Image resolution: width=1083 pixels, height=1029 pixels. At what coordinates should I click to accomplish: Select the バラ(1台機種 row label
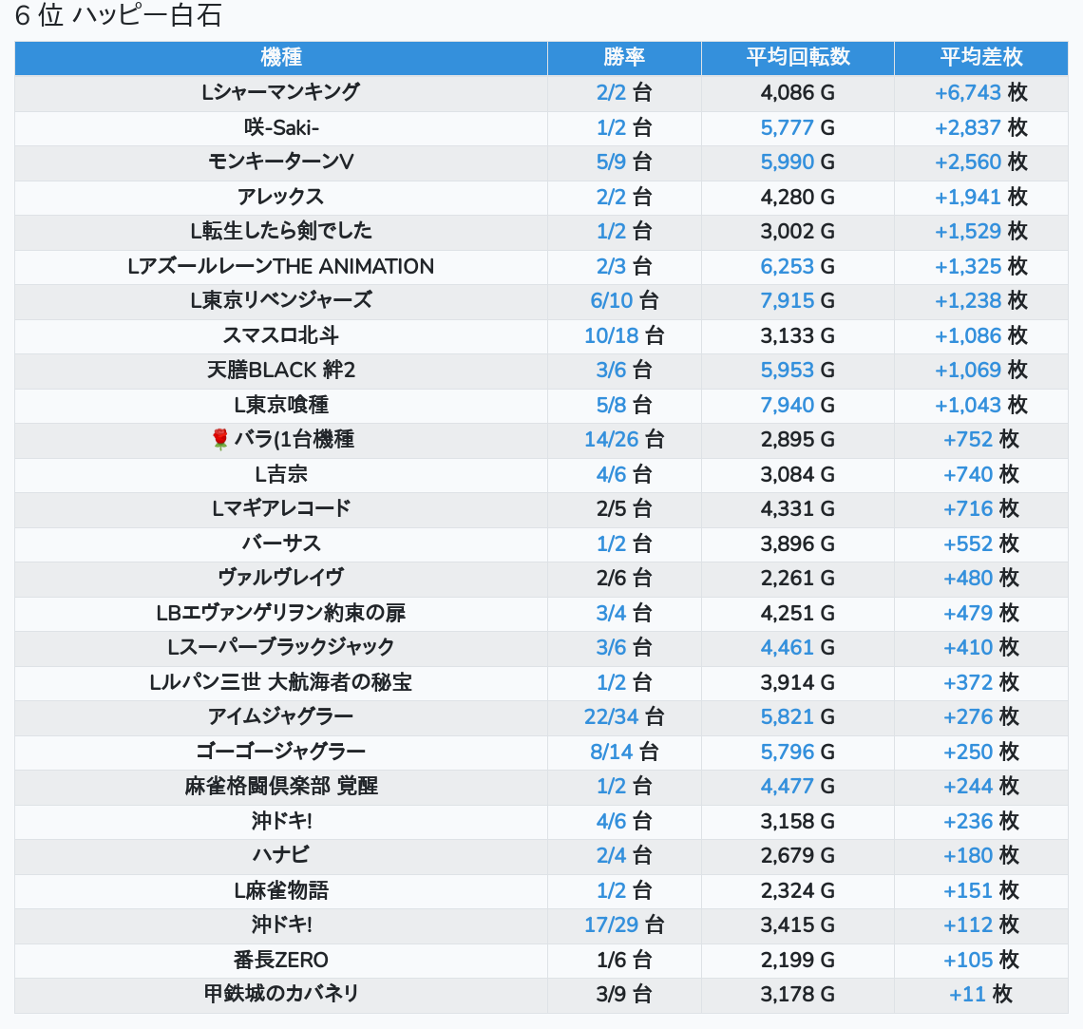click(294, 439)
